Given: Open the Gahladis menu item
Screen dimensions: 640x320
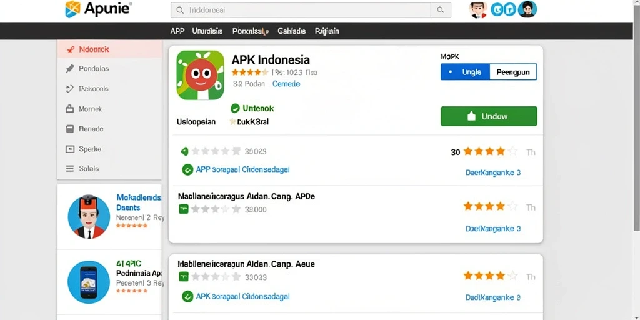Looking at the screenshot, I should 291,31.
